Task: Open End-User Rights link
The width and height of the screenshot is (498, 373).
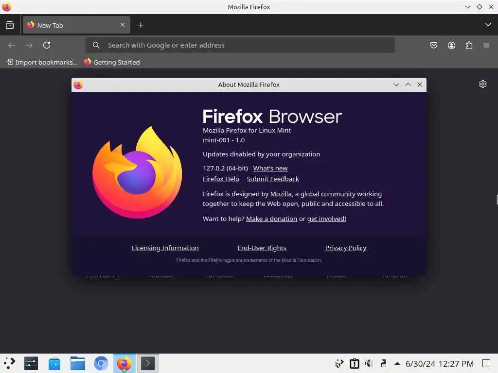Action: [262, 248]
